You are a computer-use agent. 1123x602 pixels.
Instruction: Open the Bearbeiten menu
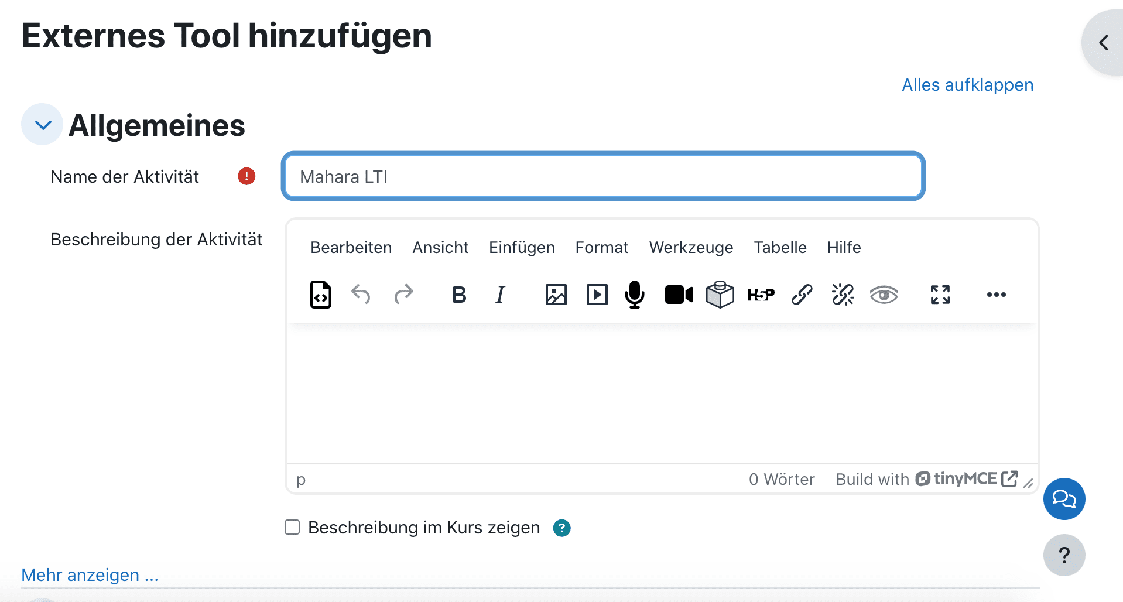pos(351,248)
